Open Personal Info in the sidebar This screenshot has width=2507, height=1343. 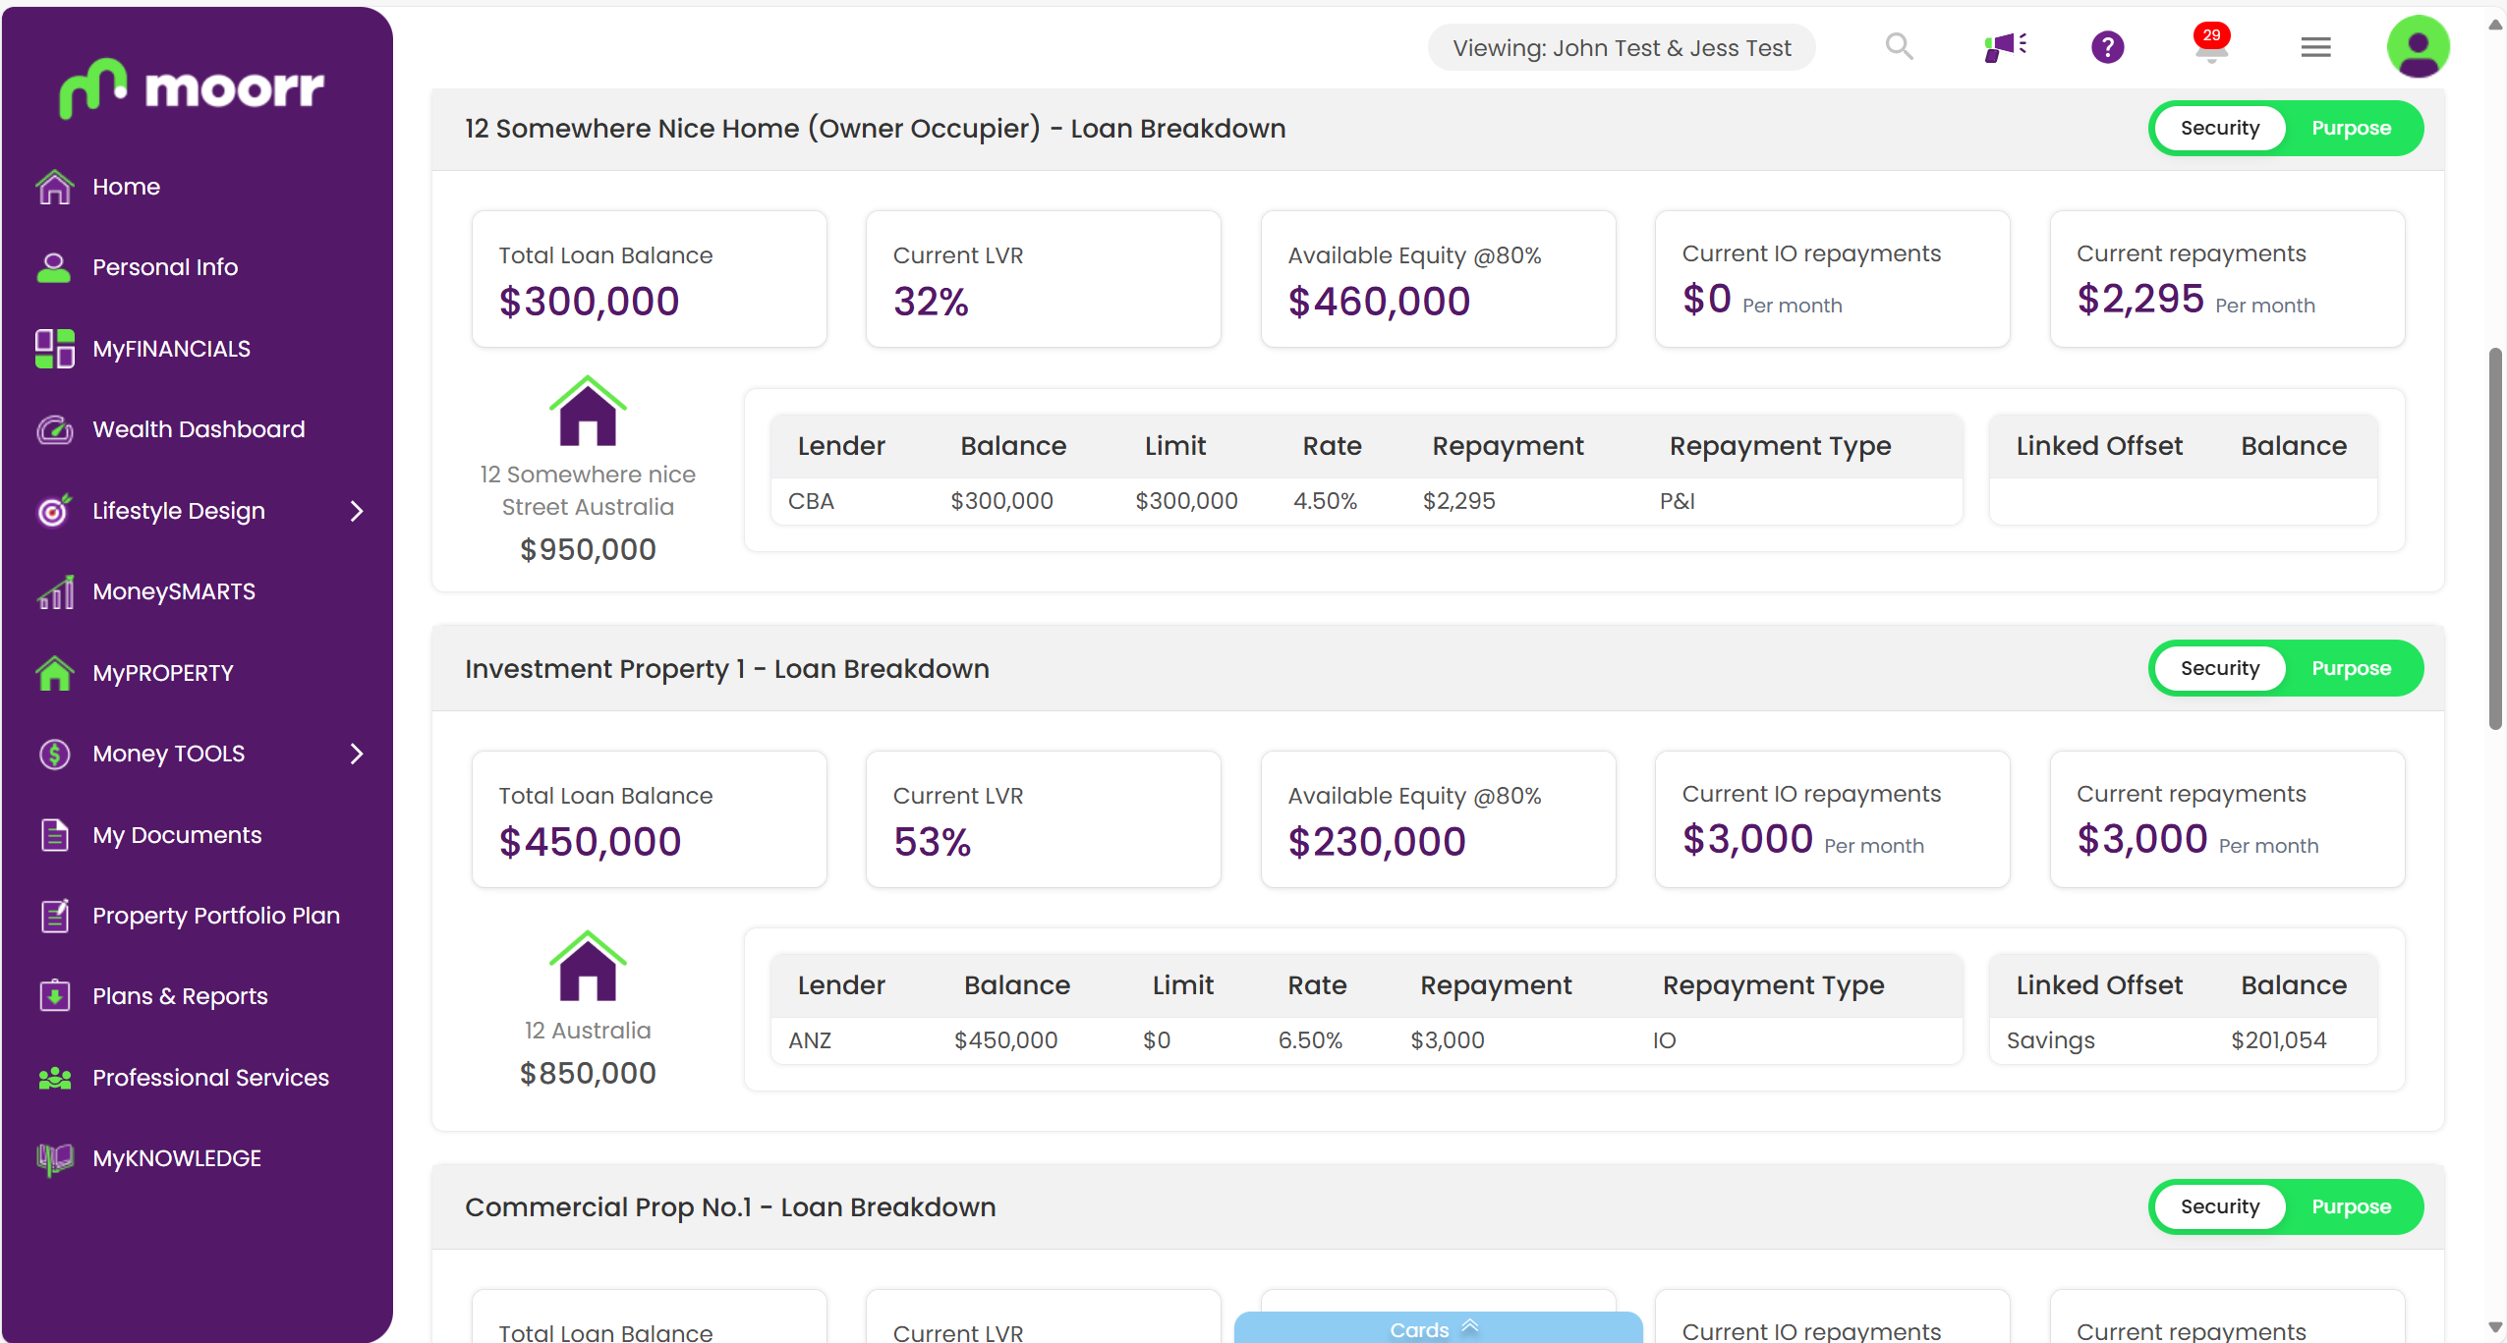[165, 267]
